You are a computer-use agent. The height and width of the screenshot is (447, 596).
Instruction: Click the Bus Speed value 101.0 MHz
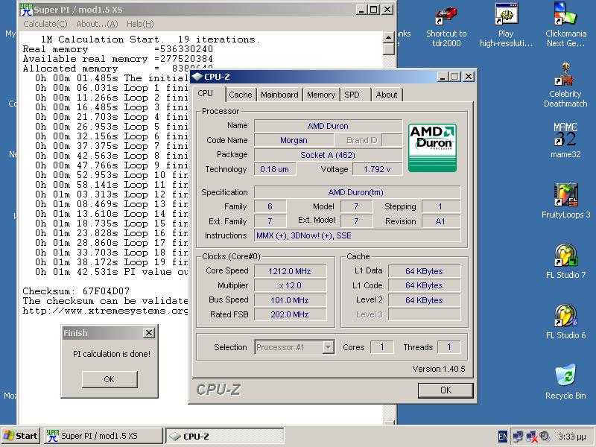tap(290, 300)
